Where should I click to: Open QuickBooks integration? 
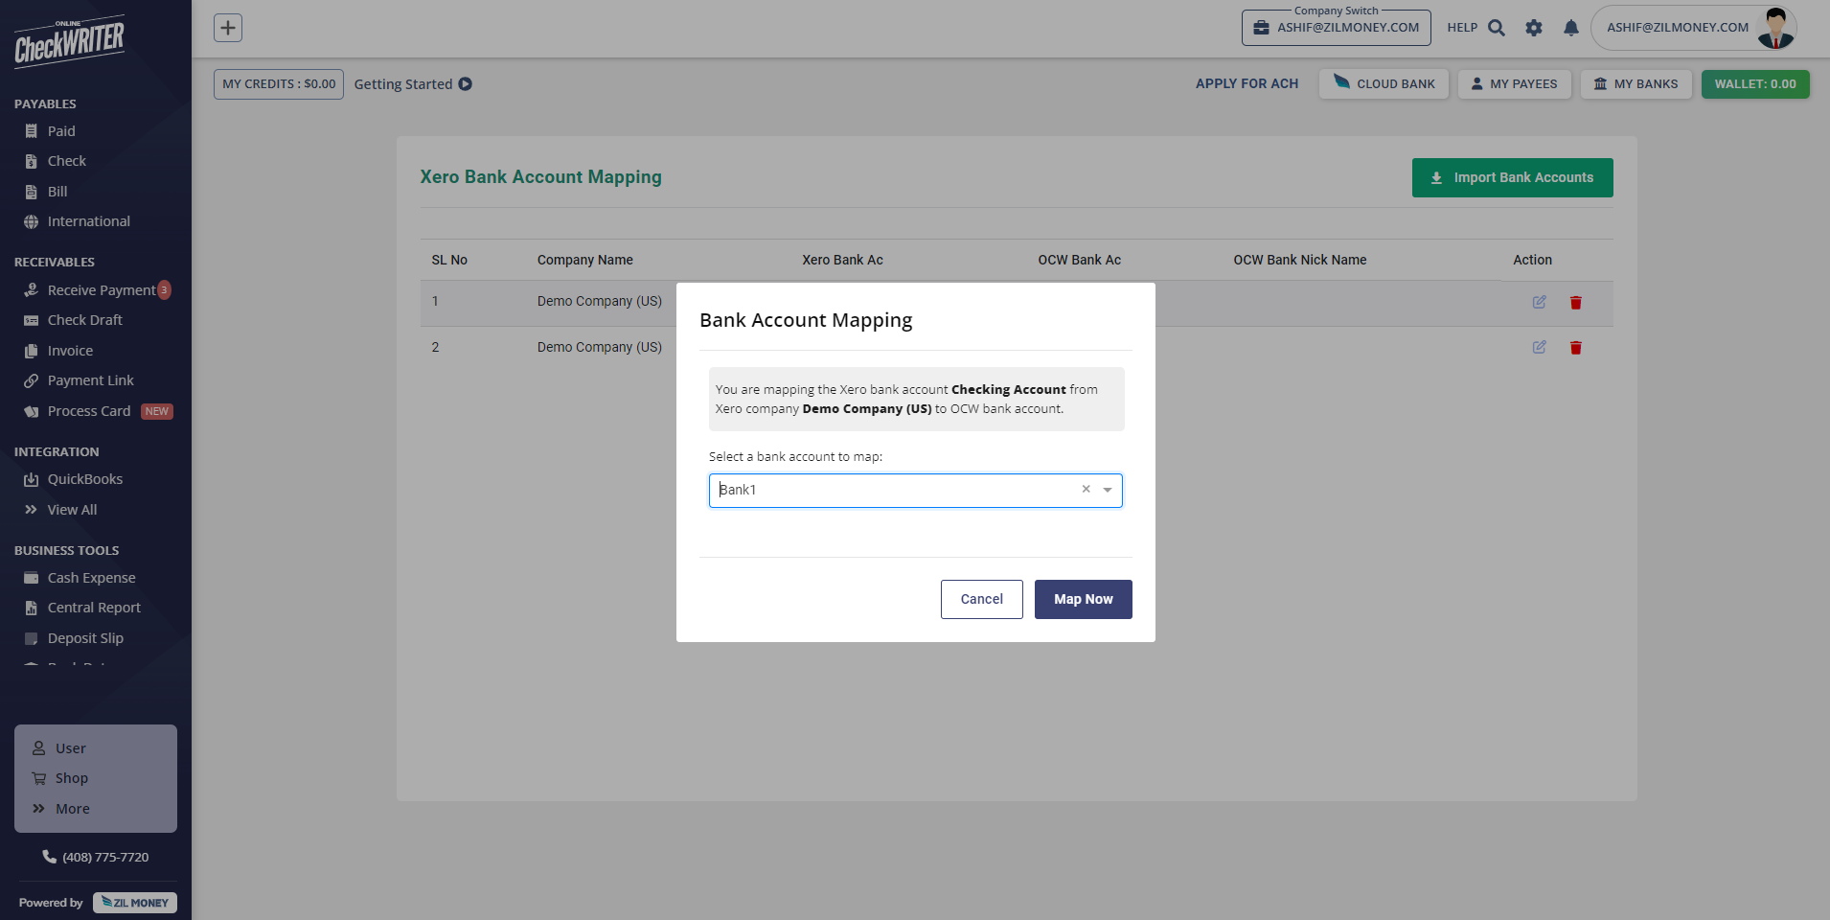[x=85, y=479]
